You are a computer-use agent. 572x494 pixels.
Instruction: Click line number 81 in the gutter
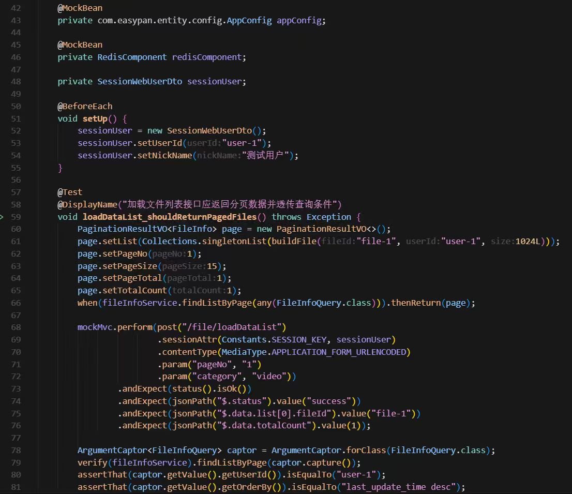click(x=16, y=487)
